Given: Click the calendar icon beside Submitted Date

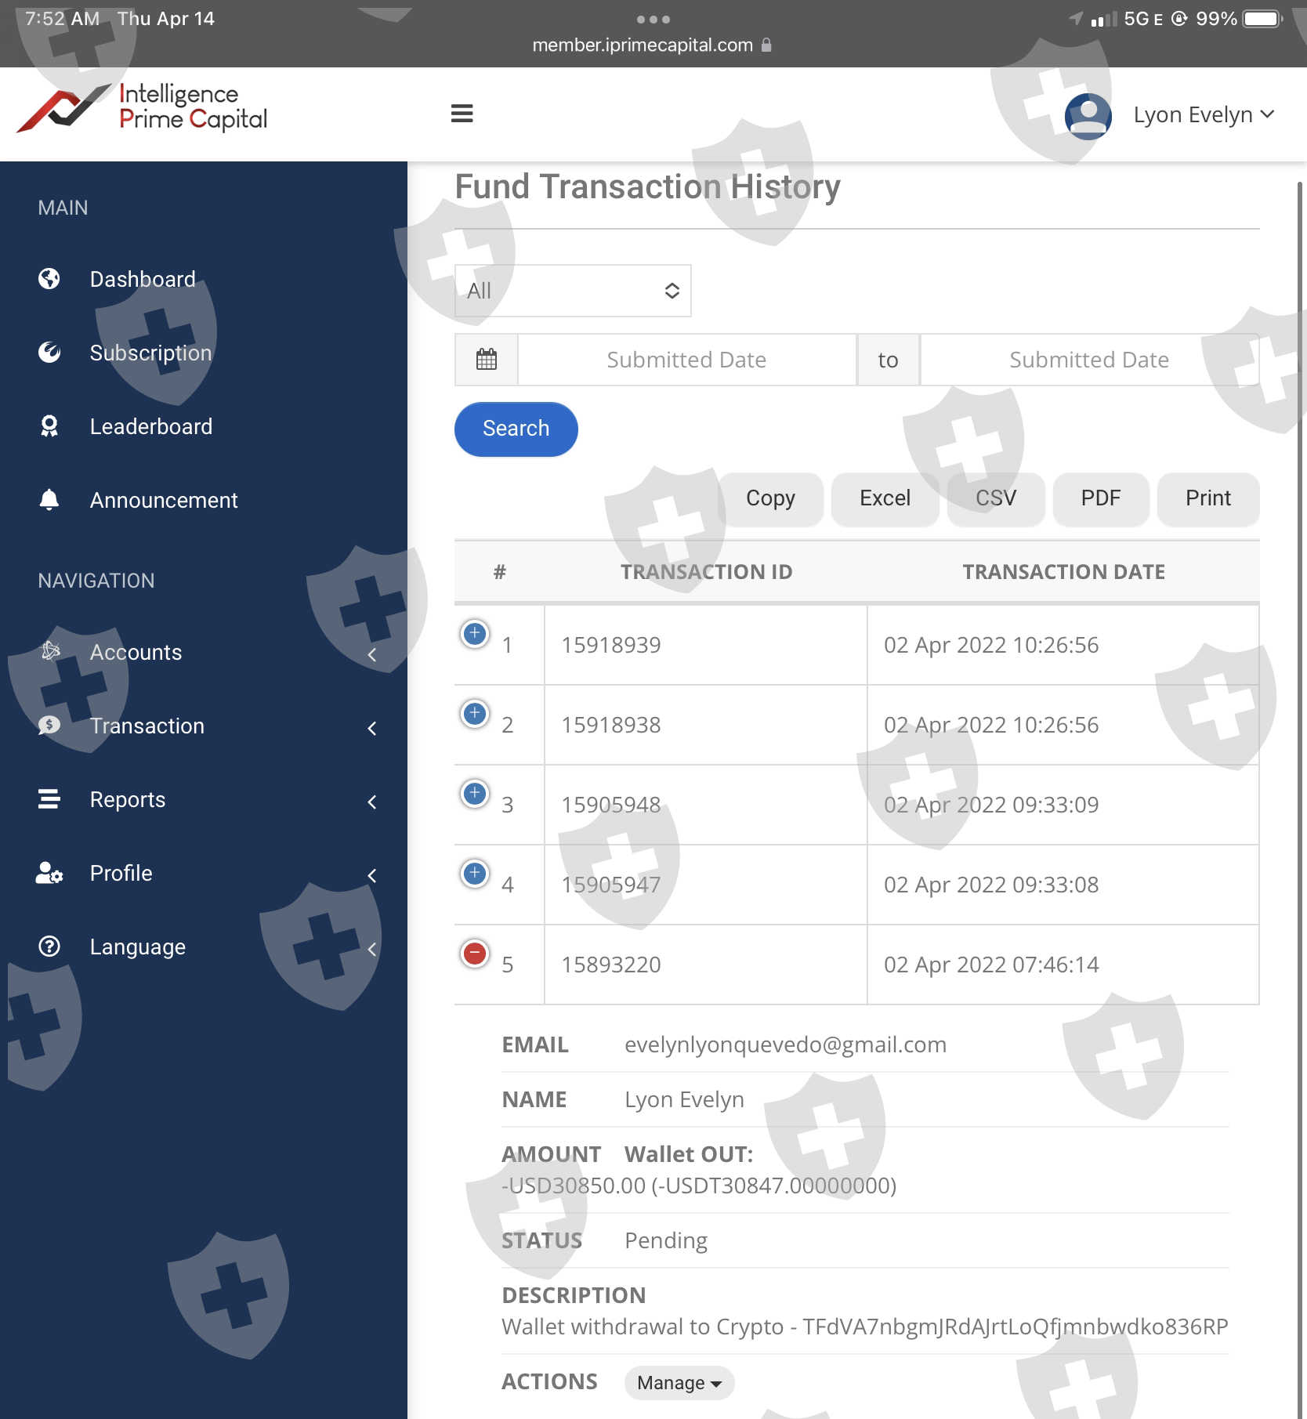Looking at the screenshot, I should (x=487, y=360).
